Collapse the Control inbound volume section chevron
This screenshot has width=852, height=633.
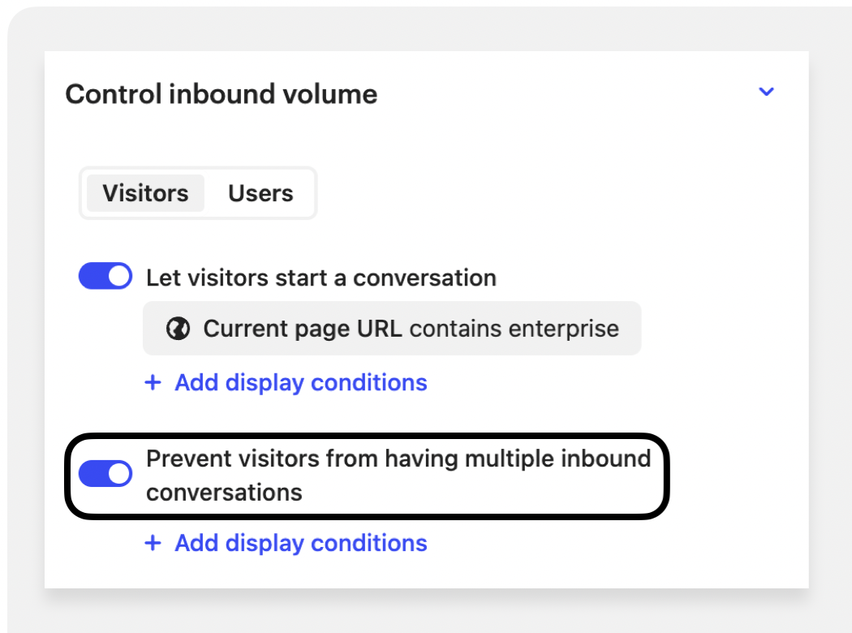tap(766, 93)
